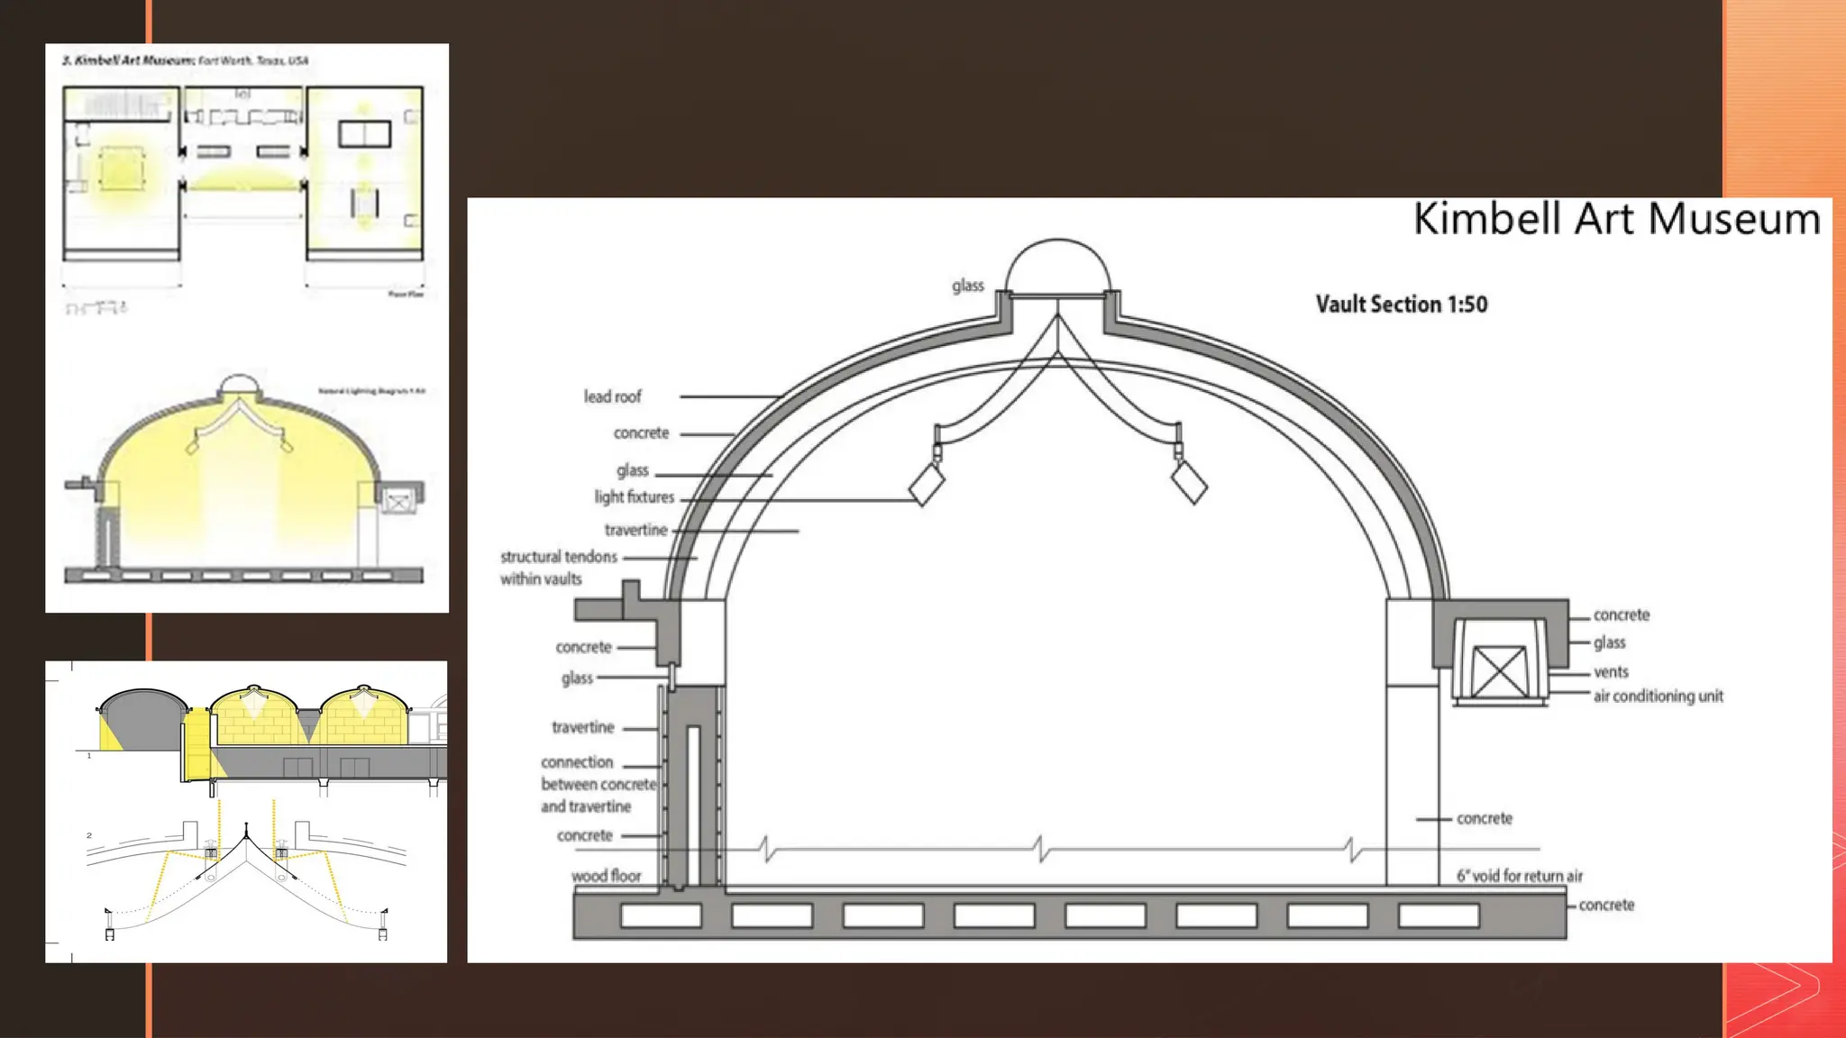Click the glass skylight dome at vault top
Image resolution: width=1846 pixels, height=1038 pixels.
click(x=1058, y=266)
